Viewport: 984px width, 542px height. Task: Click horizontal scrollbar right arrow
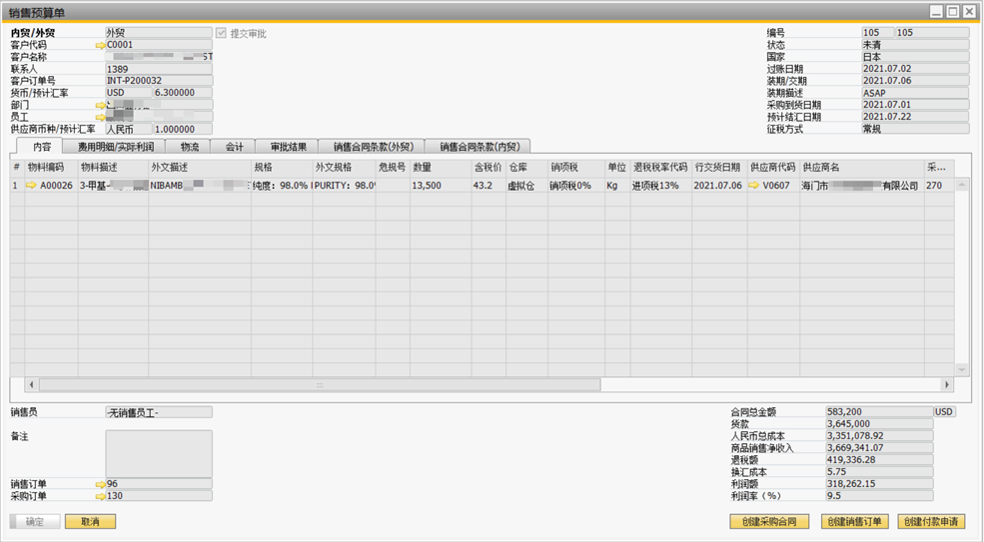(946, 384)
